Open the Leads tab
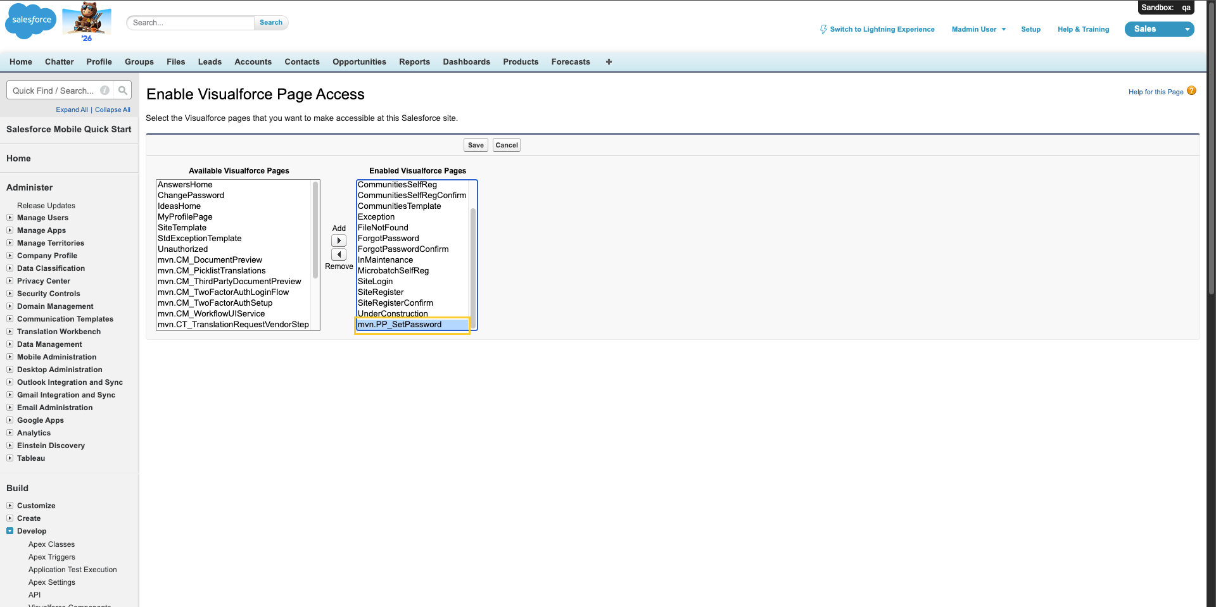 210,61
